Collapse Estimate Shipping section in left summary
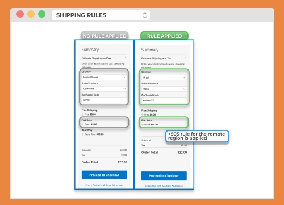Viewport: 284px width, 205px height. click(x=126, y=58)
